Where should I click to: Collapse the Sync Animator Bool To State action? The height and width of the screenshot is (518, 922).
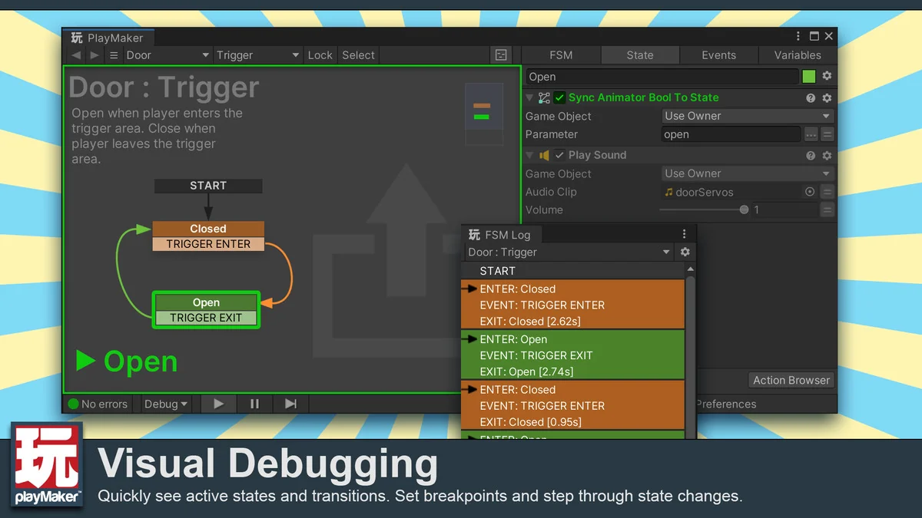pos(529,98)
